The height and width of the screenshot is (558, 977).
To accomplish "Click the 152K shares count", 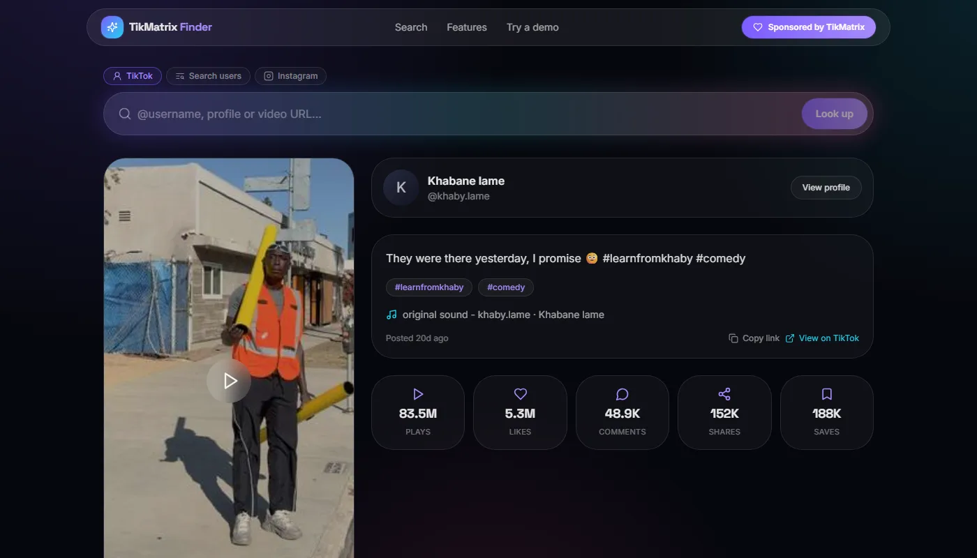I will point(724,414).
